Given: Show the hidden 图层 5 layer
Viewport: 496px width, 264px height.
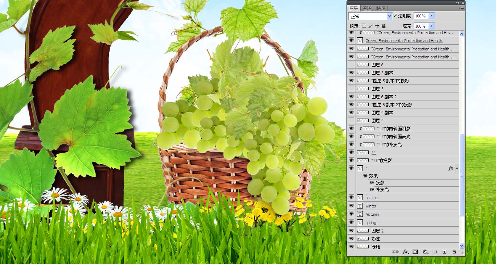Looking at the screenshot, I should [x=351, y=88].
